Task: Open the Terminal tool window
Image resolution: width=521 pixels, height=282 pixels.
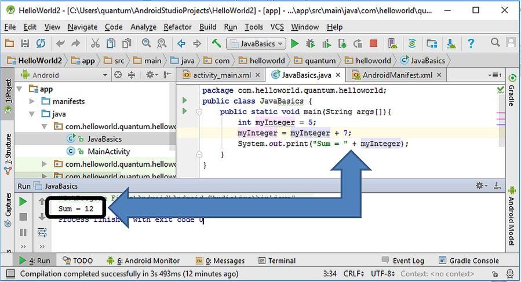Action: (277, 261)
